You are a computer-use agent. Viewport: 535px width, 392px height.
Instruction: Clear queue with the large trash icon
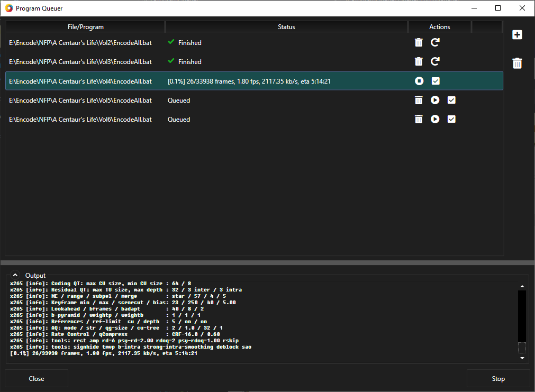[517, 63]
